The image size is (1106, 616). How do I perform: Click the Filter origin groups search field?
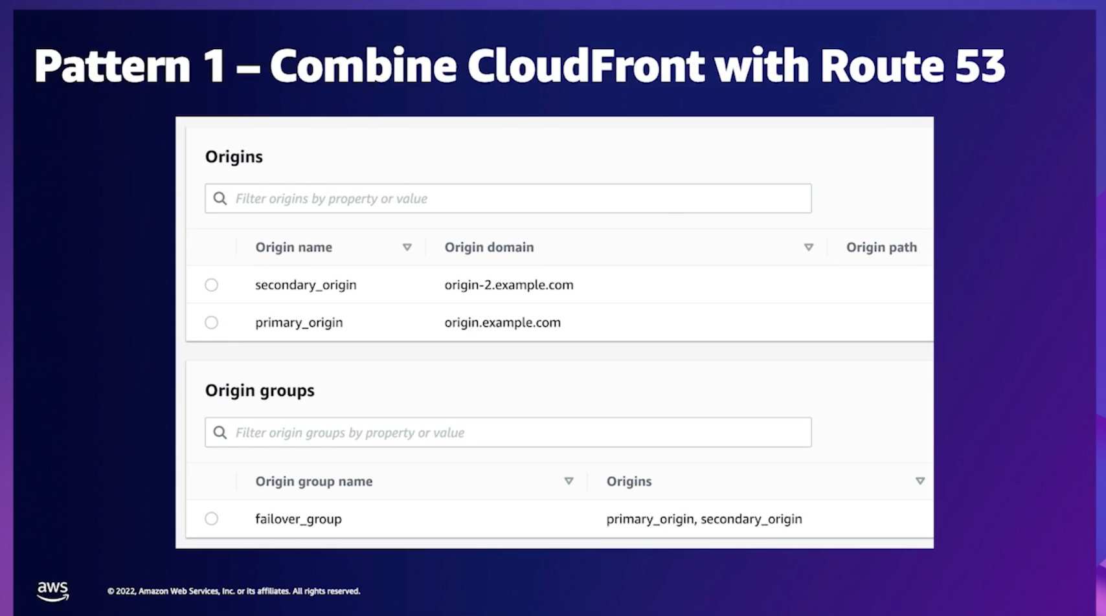[x=508, y=432]
